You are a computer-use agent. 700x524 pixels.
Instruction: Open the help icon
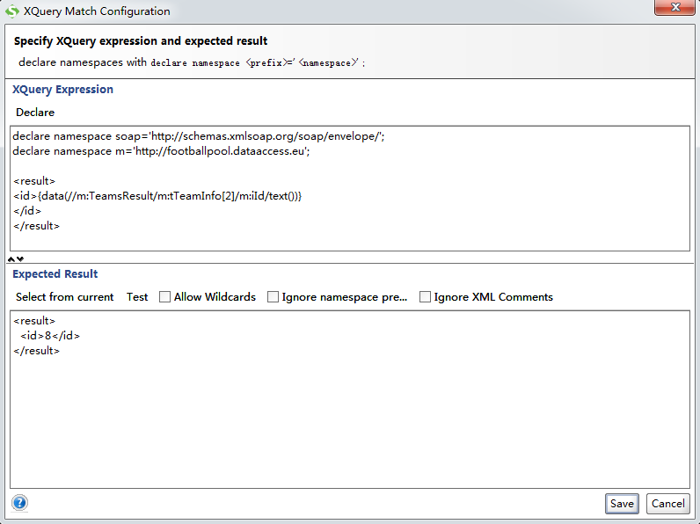pos(19,503)
